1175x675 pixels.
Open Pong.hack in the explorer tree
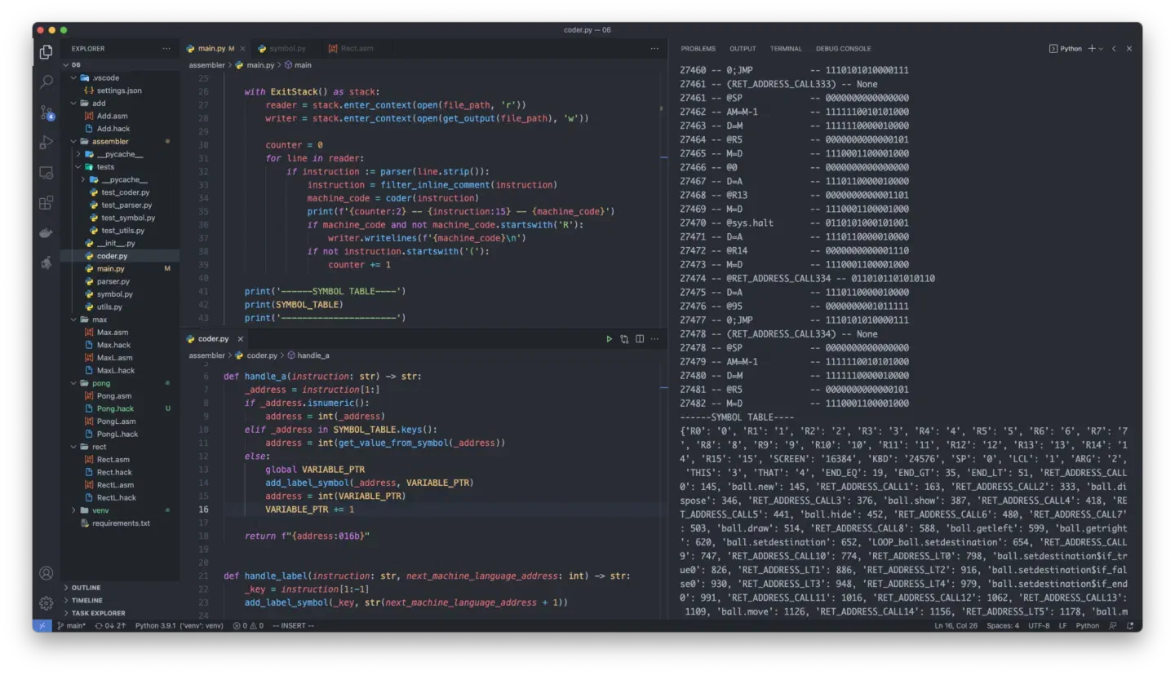click(115, 409)
